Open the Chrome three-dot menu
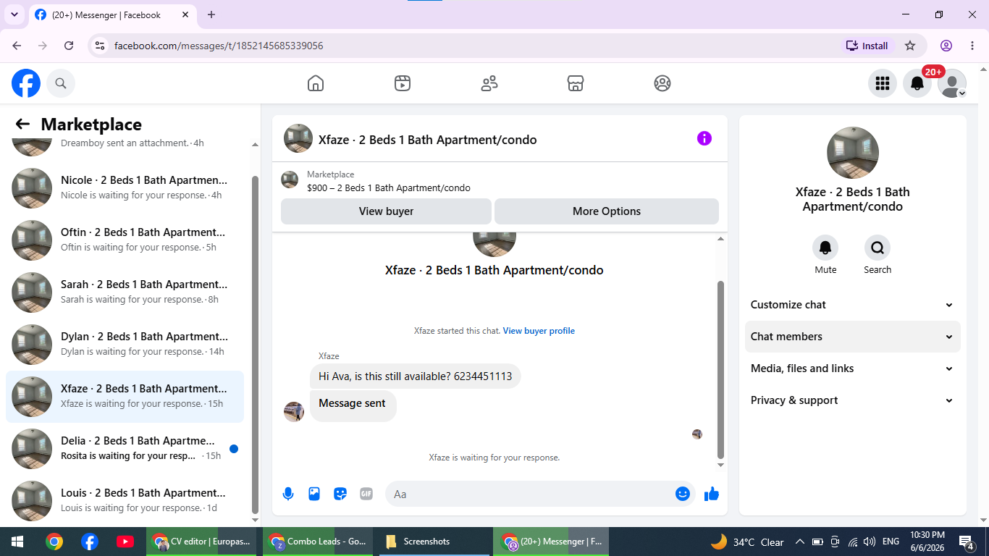 click(972, 46)
